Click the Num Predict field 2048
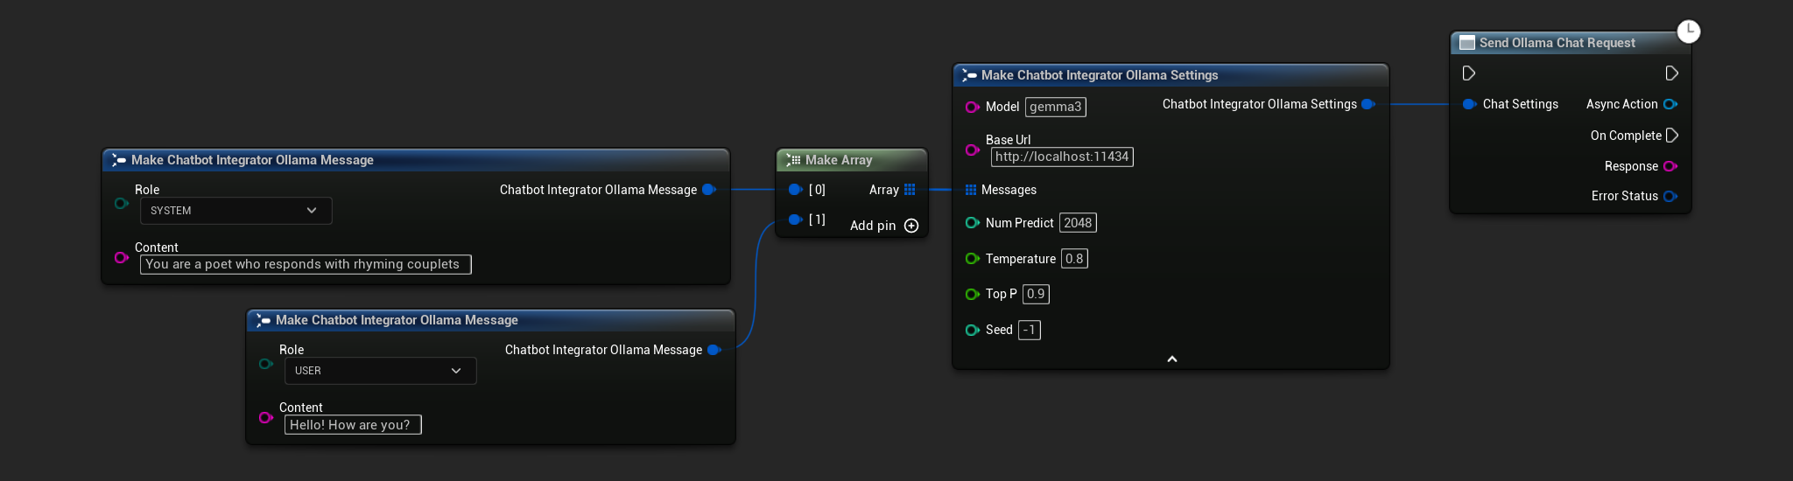The width and height of the screenshot is (1793, 481). click(1077, 223)
